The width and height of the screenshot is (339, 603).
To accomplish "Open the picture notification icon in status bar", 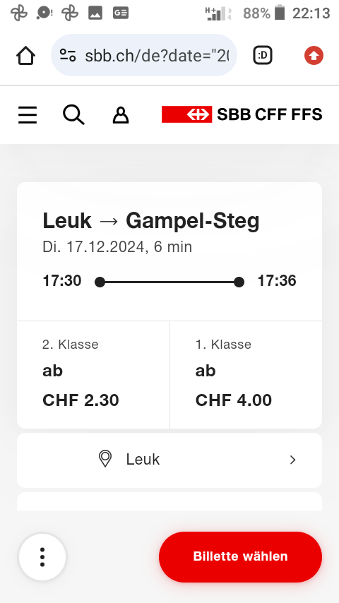I will (95, 13).
